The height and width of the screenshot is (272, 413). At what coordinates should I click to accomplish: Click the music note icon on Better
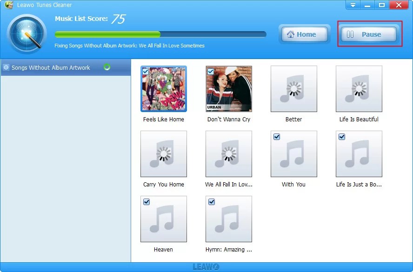pyautogui.click(x=293, y=89)
